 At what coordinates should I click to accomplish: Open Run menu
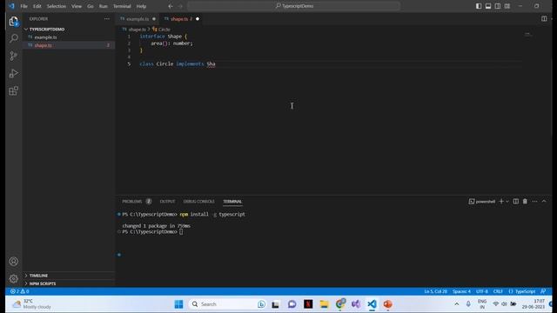[x=103, y=6]
